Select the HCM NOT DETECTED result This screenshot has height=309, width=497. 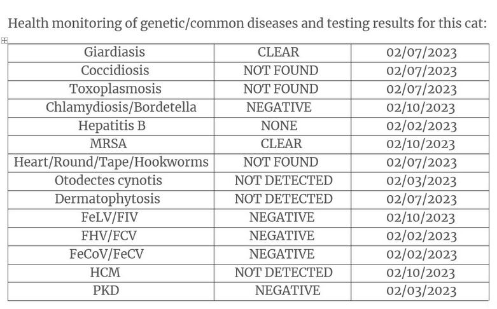[283, 273]
